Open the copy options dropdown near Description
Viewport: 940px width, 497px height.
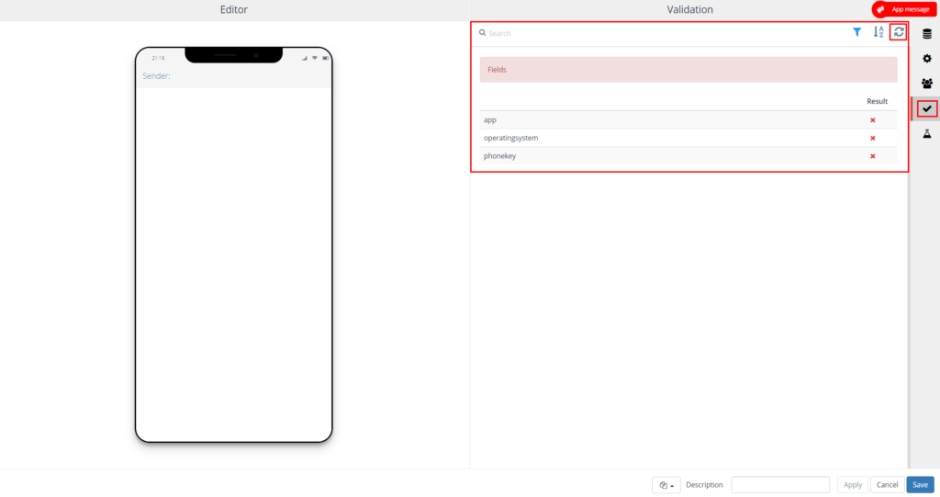coord(666,485)
